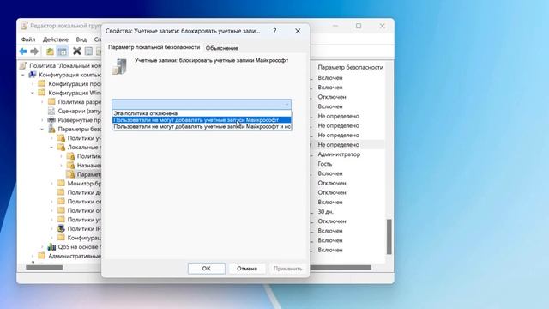
Task: Open the Действие menu
Action: point(56,39)
